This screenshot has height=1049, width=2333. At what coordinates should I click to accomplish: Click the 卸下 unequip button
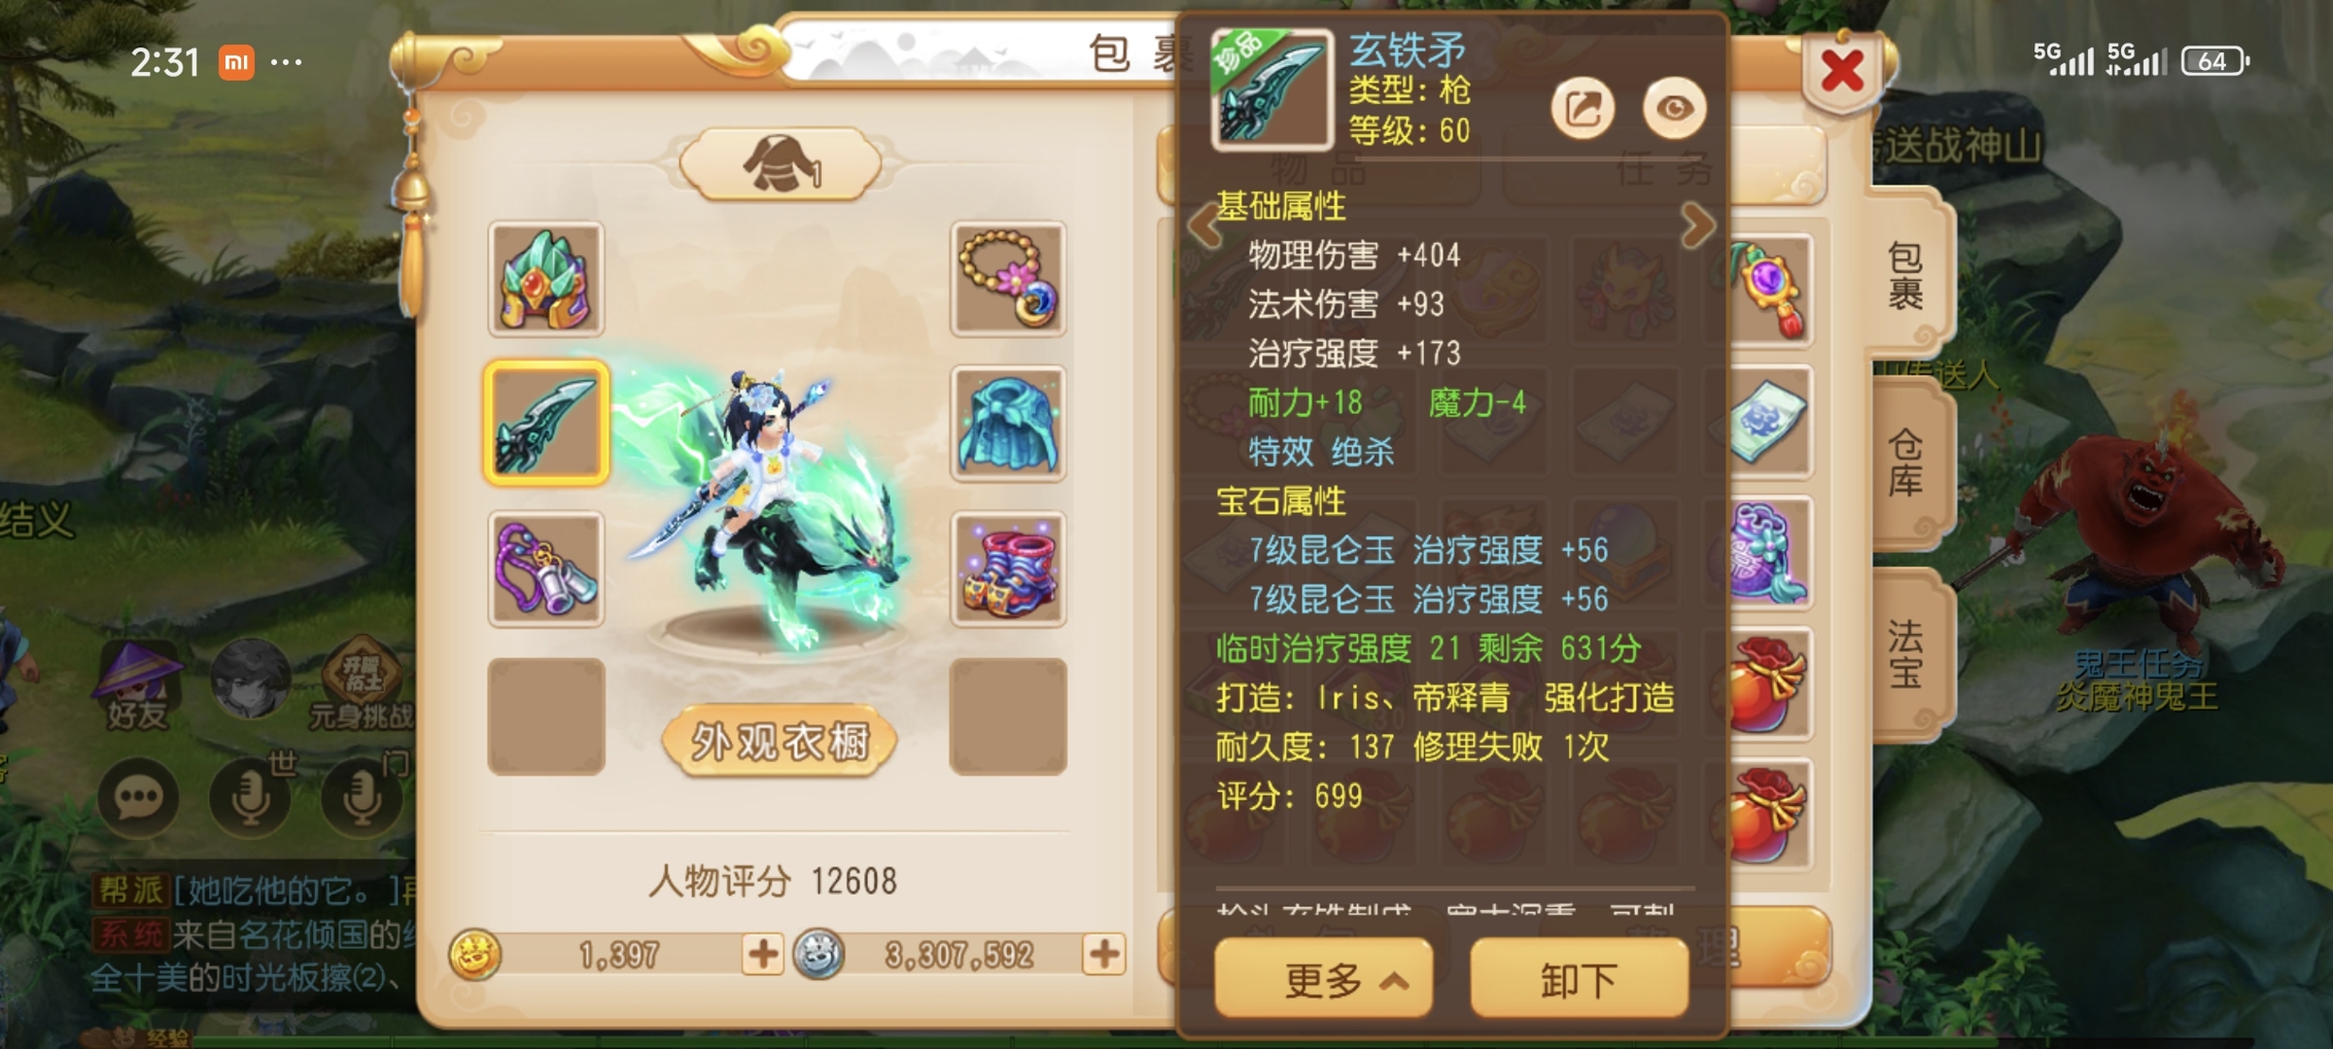pos(1578,980)
